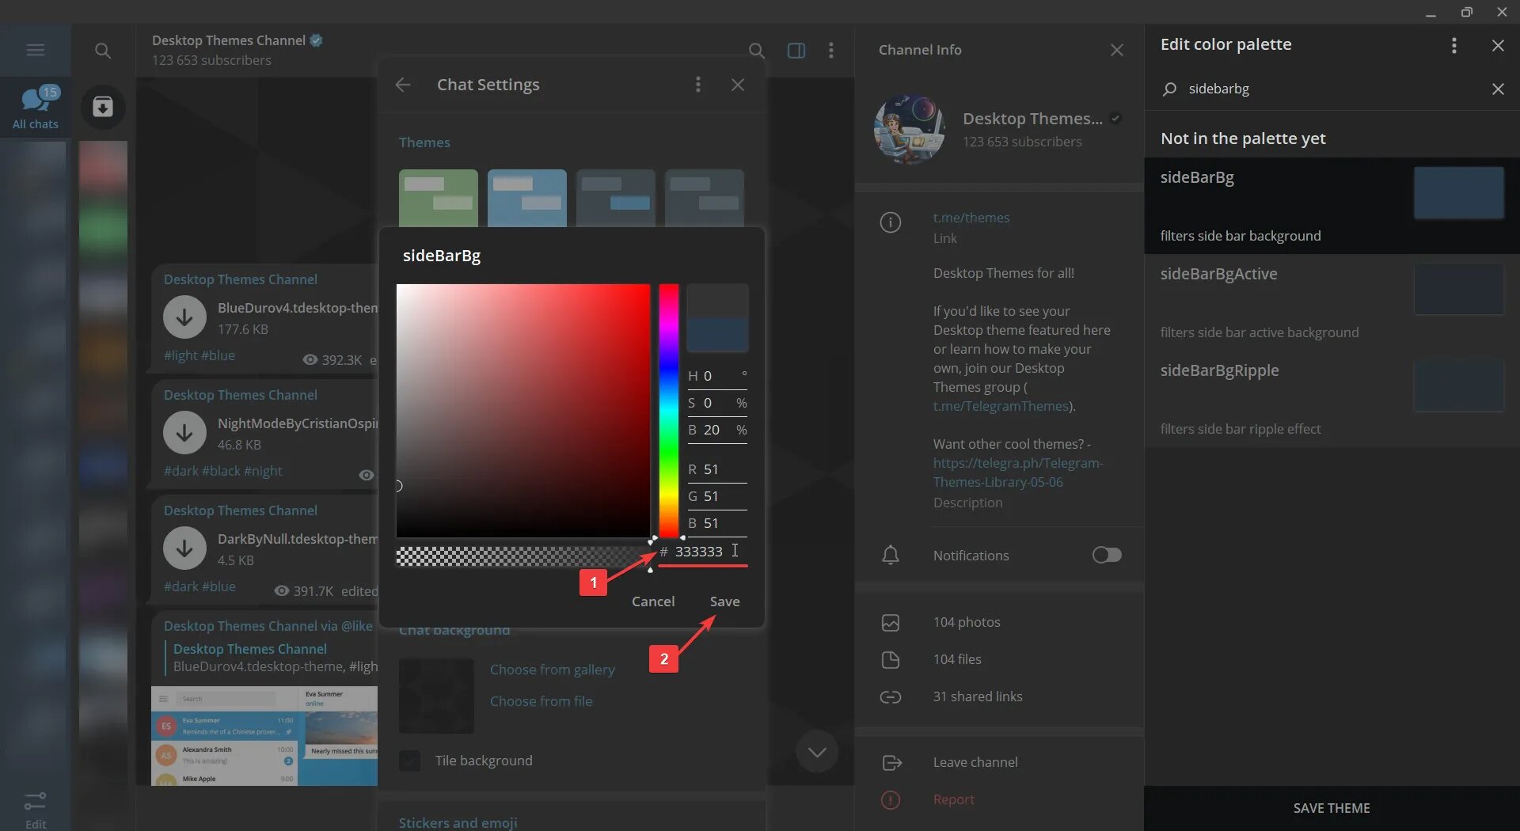The width and height of the screenshot is (1520, 831).
Task: Click the files icon in Channel Info
Action: 891,659
